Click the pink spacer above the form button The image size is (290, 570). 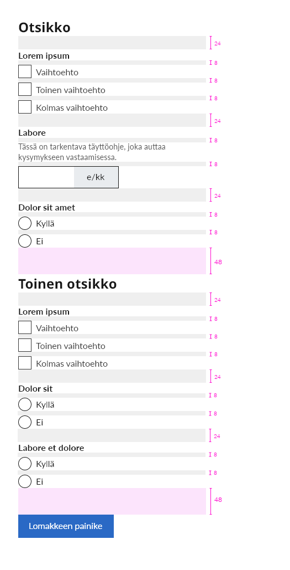coord(112,501)
